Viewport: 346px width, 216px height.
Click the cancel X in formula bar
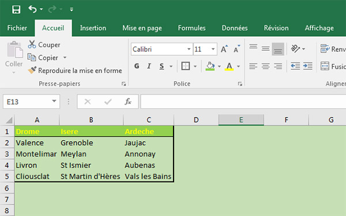click(88, 101)
